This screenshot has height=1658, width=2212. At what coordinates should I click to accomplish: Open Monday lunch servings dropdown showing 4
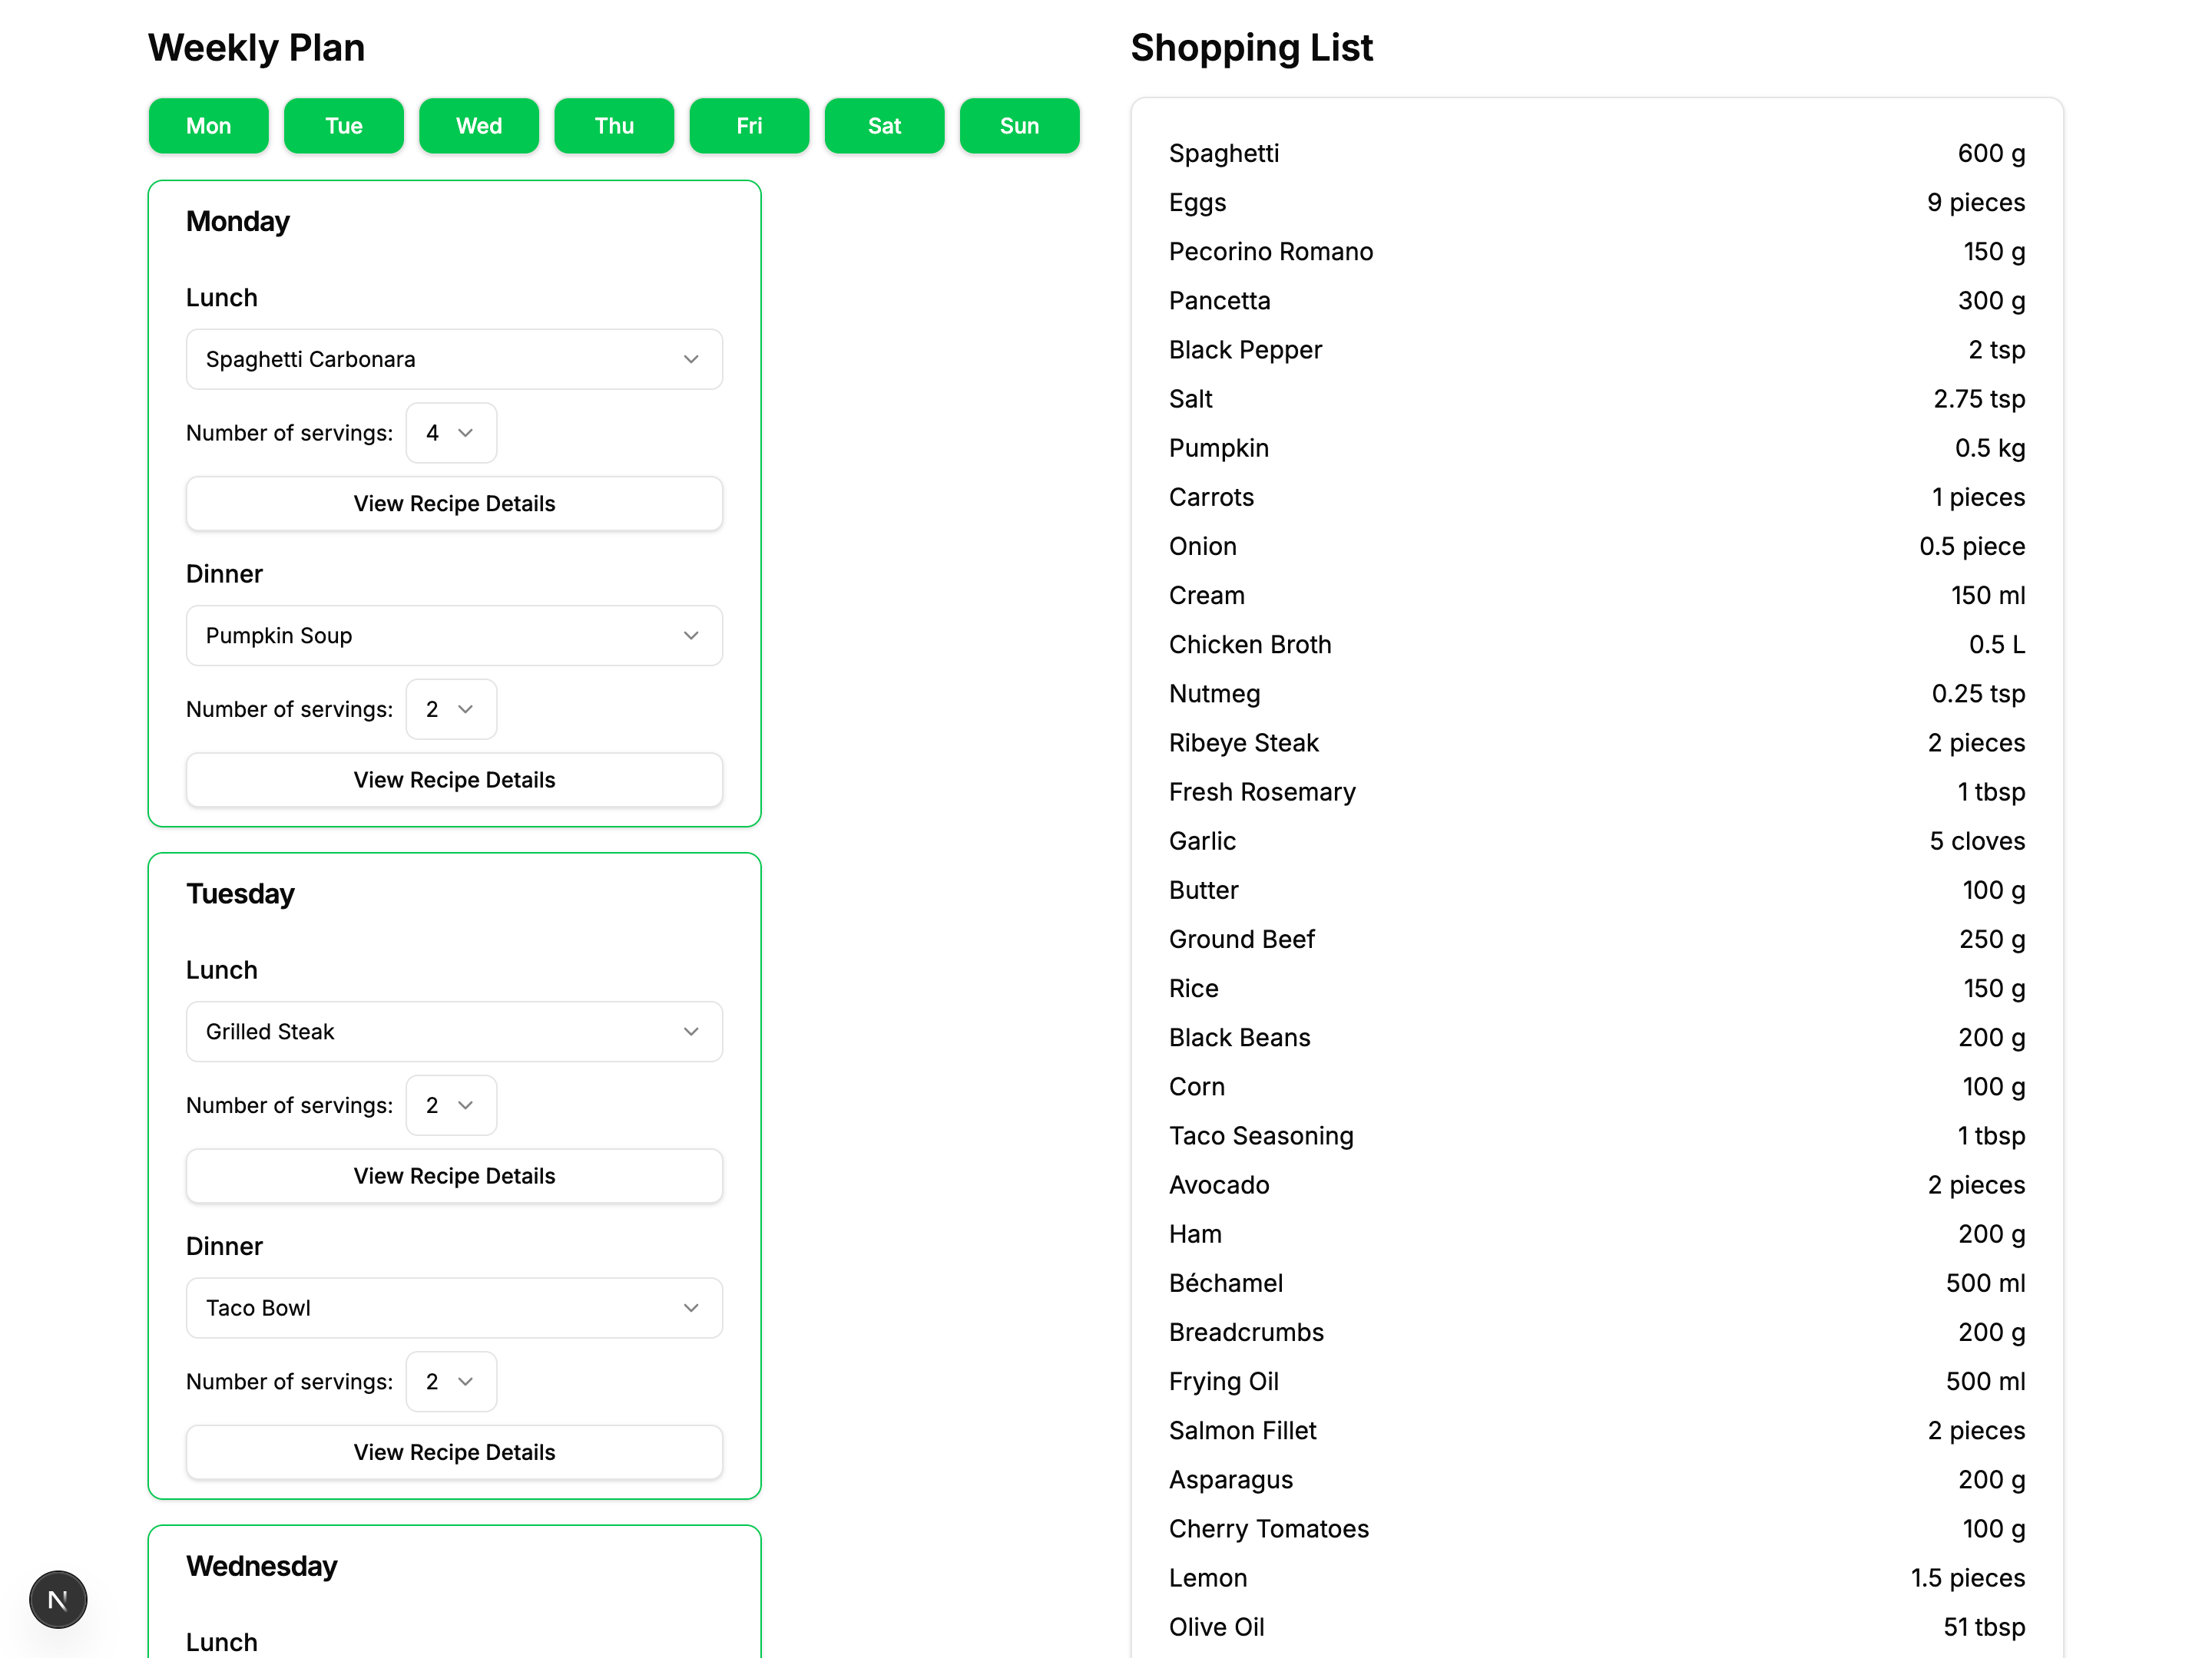(451, 433)
